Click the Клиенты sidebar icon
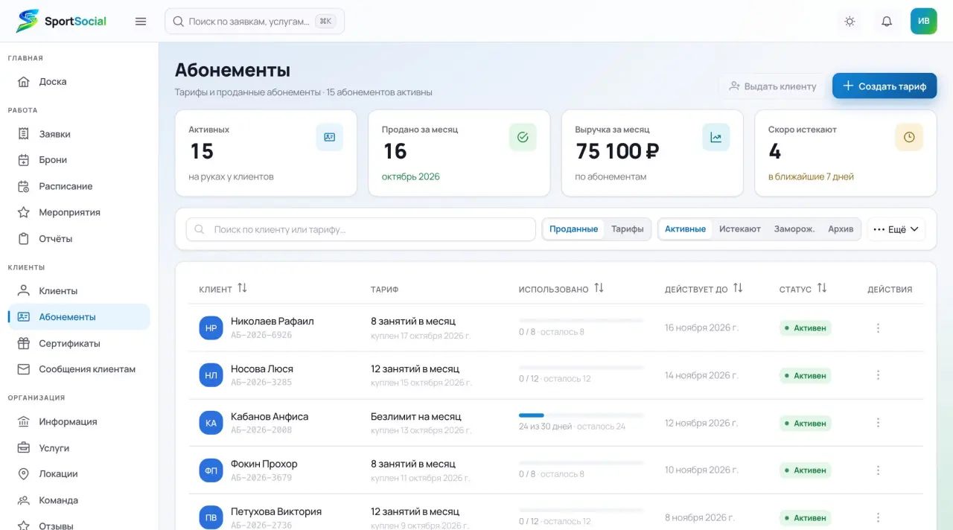Screen dimensions: 953x530 24,291
